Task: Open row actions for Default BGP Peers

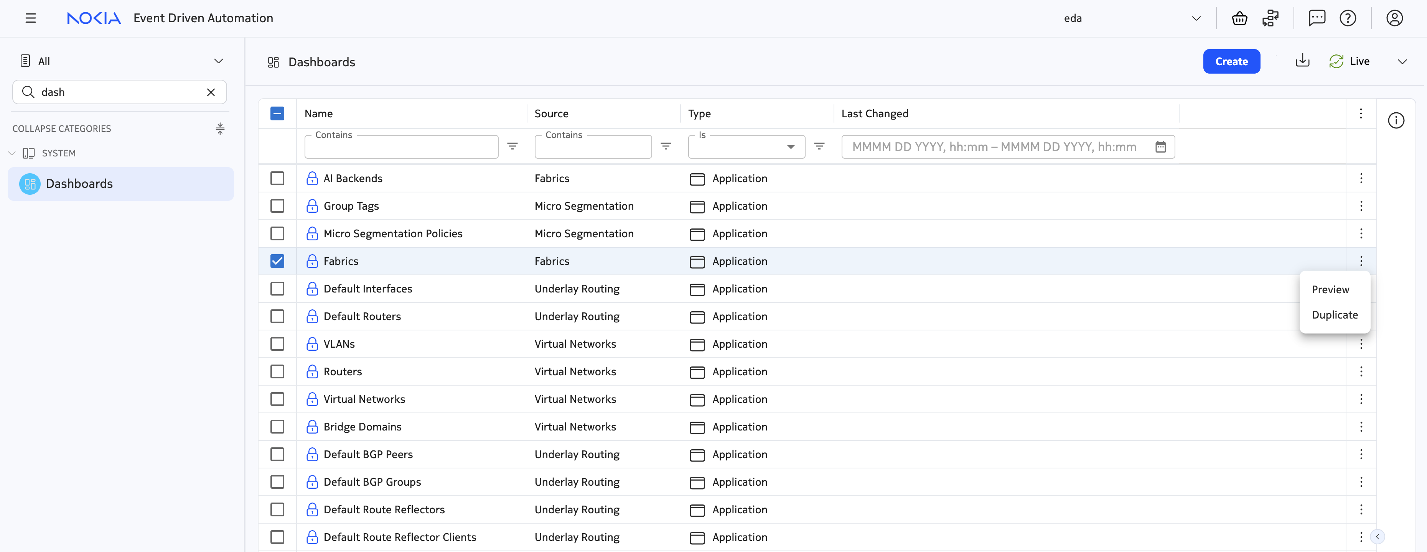Action: click(1361, 455)
